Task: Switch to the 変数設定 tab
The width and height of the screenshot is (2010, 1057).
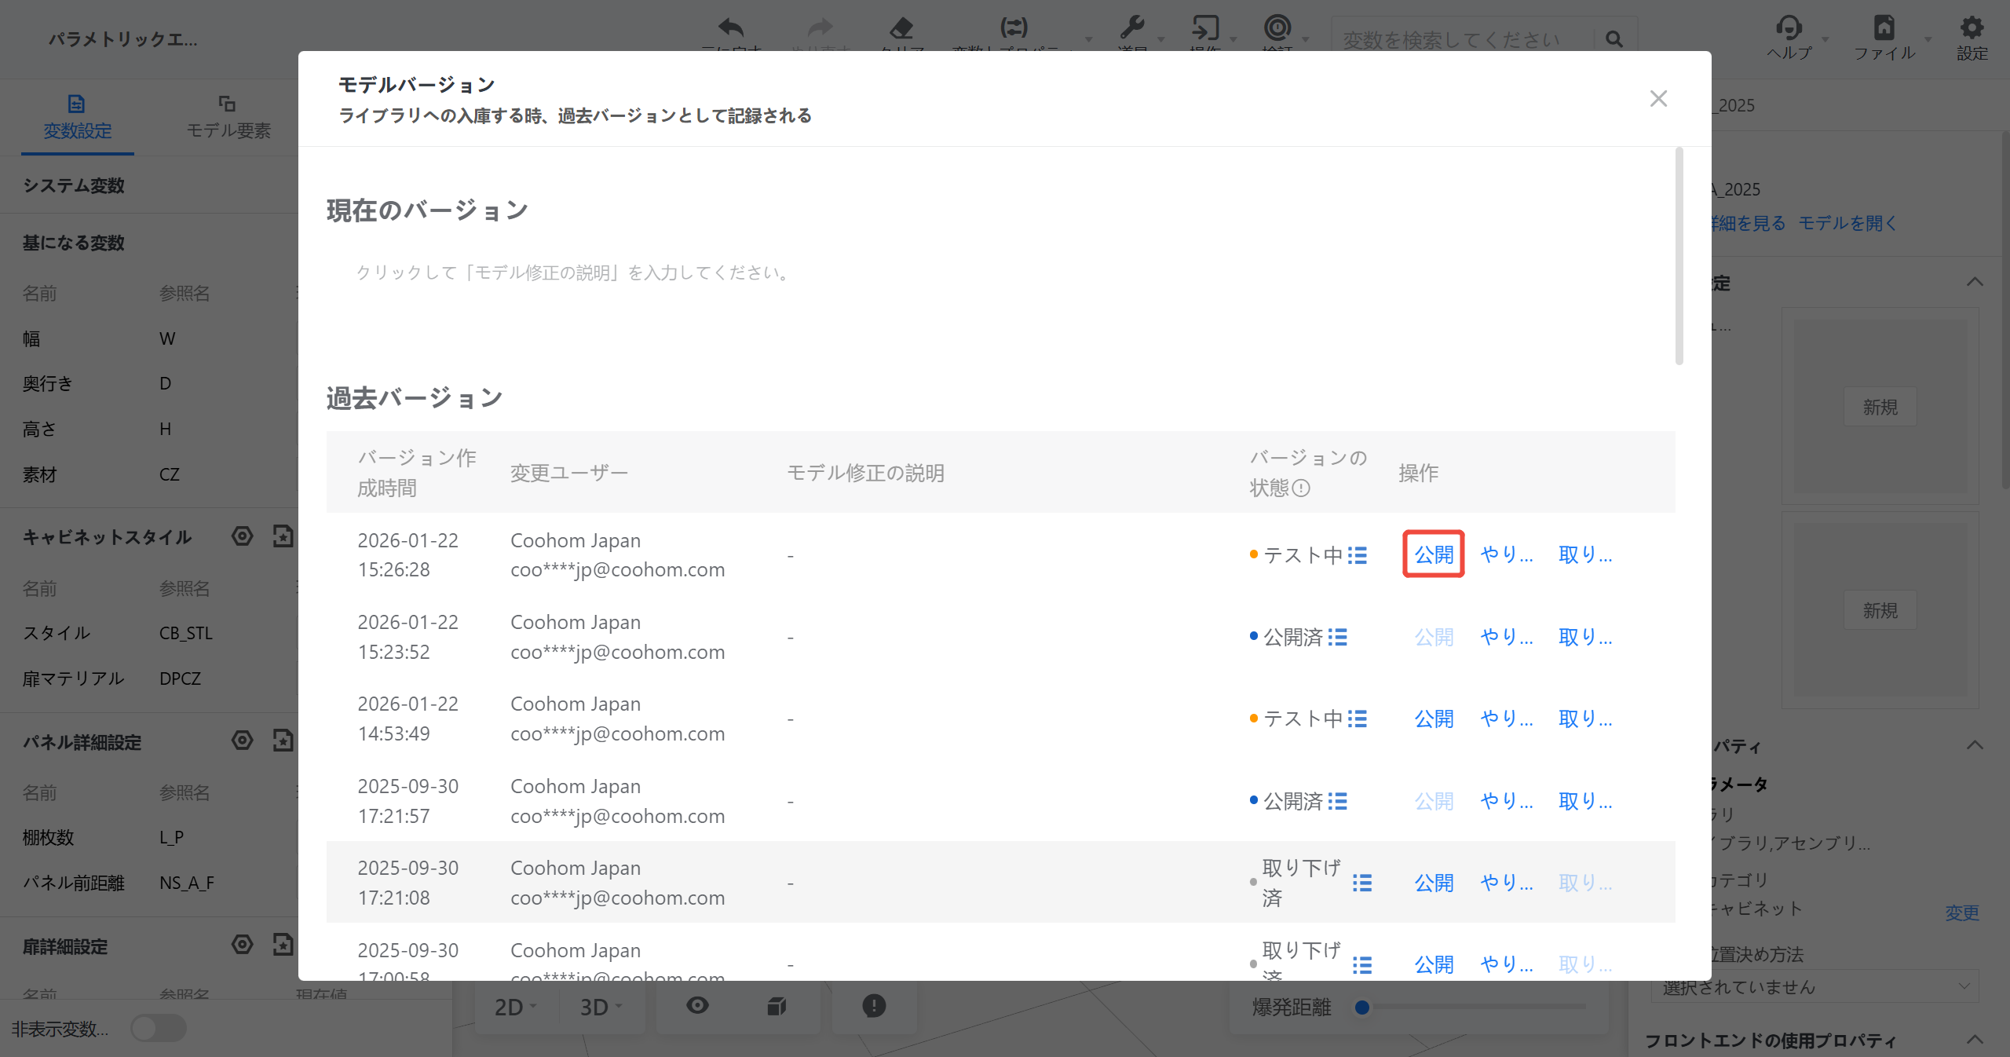Action: click(x=77, y=116)
